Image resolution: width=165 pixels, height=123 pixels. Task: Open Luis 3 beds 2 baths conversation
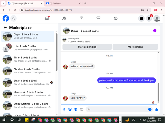point(28,48)
